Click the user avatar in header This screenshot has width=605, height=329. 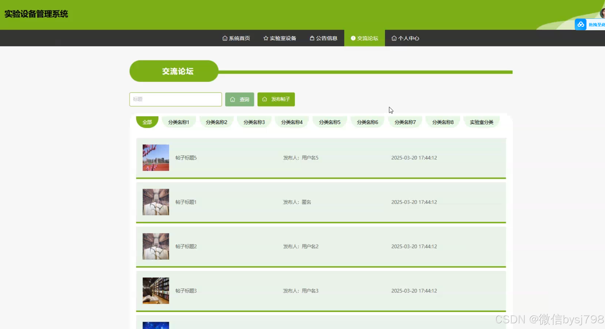coord(603,13)
